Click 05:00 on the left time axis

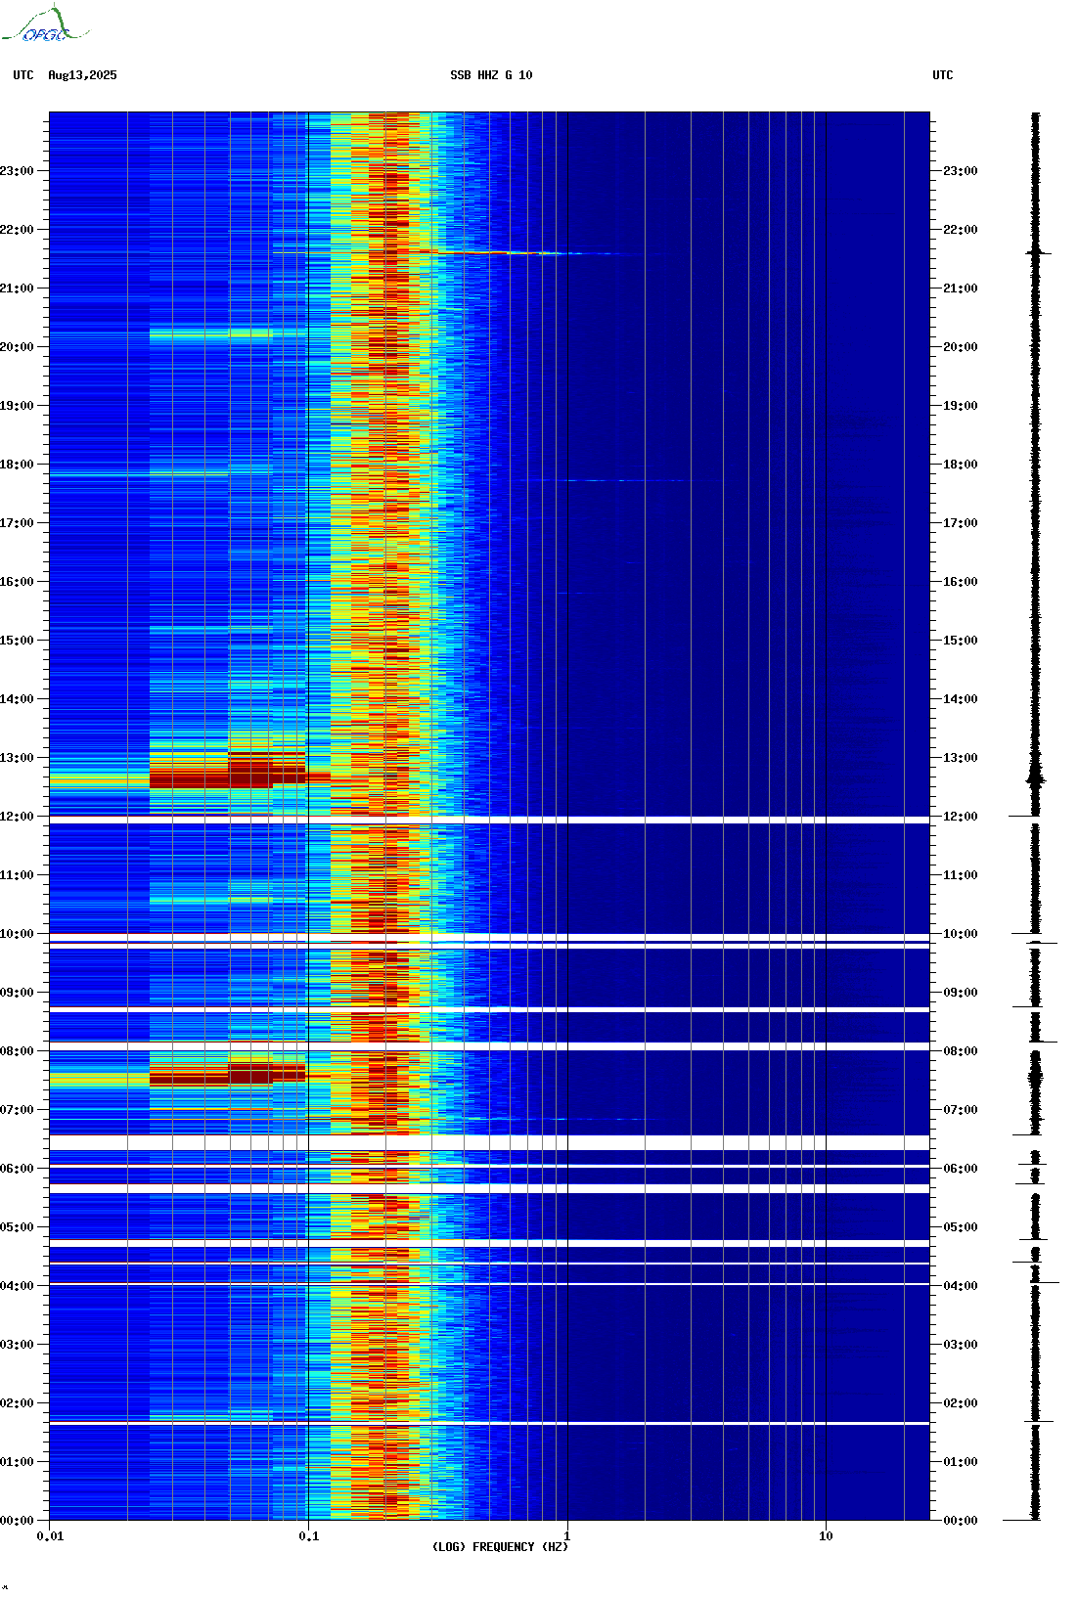coord(17,1227)
